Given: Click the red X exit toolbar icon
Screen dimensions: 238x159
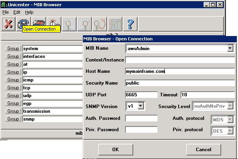Looking at the screenshot, I should (x=8, y=24).
